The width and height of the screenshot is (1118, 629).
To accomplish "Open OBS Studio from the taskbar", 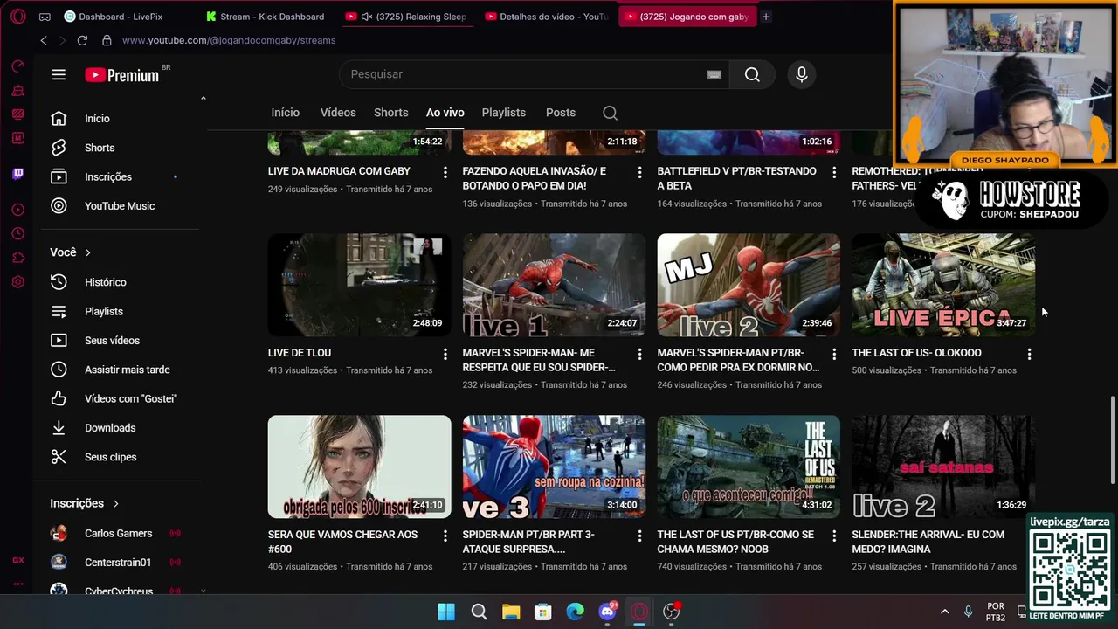I will point(672,612).
